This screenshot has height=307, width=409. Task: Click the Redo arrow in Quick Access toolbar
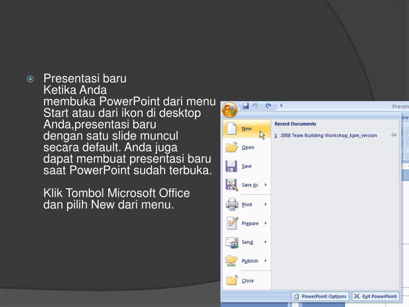pos(268,106)
